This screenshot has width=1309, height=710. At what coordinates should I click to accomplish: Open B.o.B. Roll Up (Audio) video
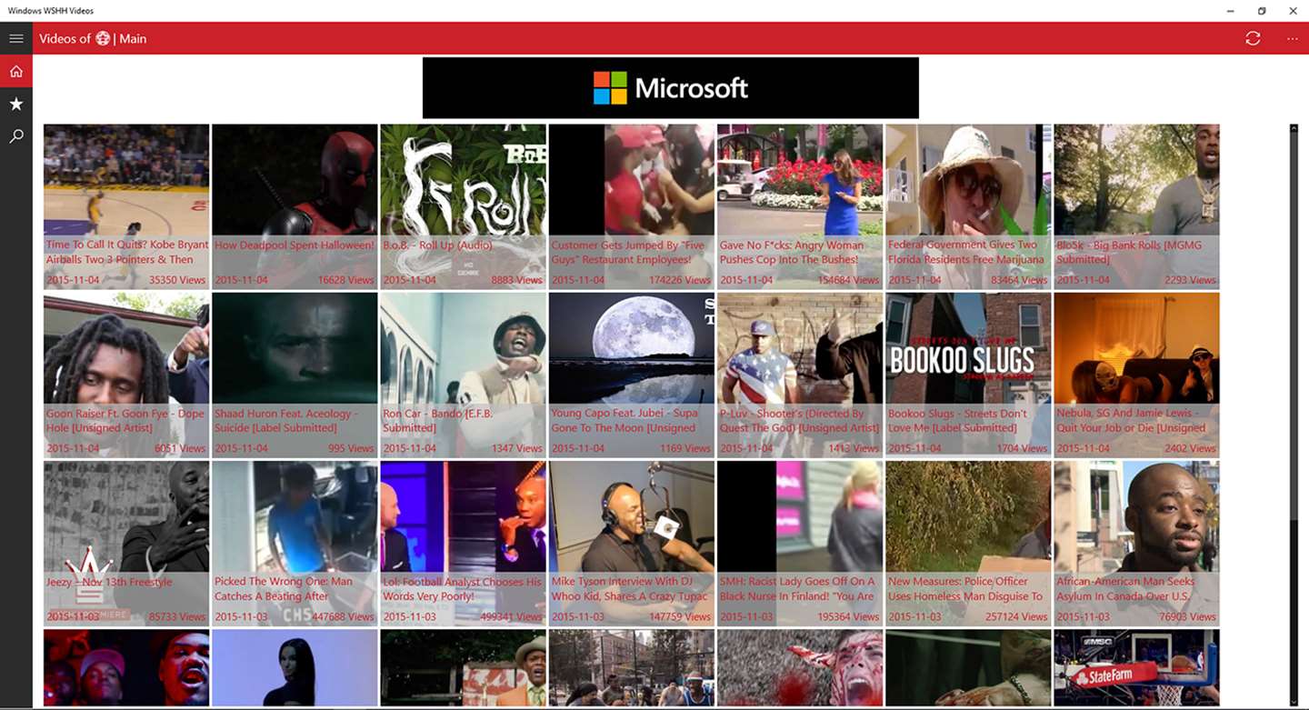[x=463, y=206]
